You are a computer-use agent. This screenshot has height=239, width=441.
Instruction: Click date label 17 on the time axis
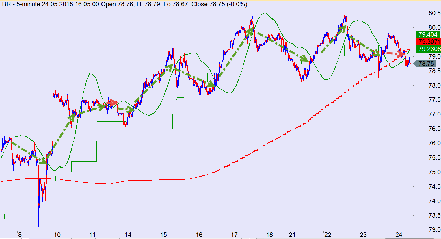coord(234,235)
